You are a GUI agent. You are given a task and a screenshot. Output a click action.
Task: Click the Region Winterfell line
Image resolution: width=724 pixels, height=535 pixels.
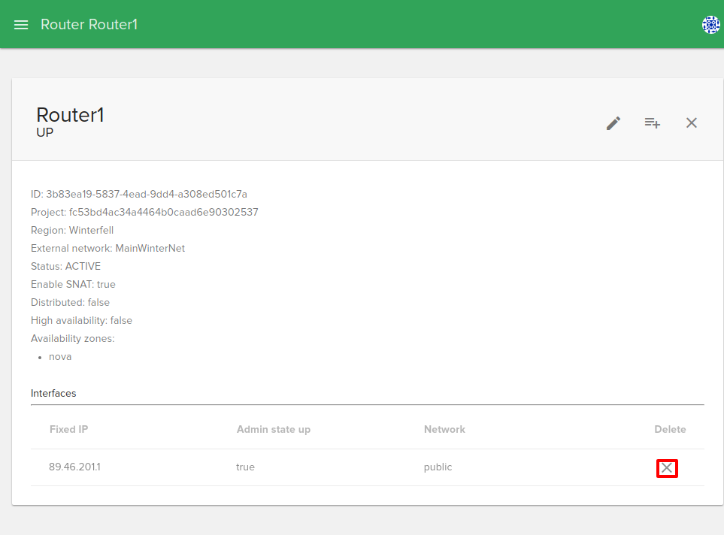point(72,231)
